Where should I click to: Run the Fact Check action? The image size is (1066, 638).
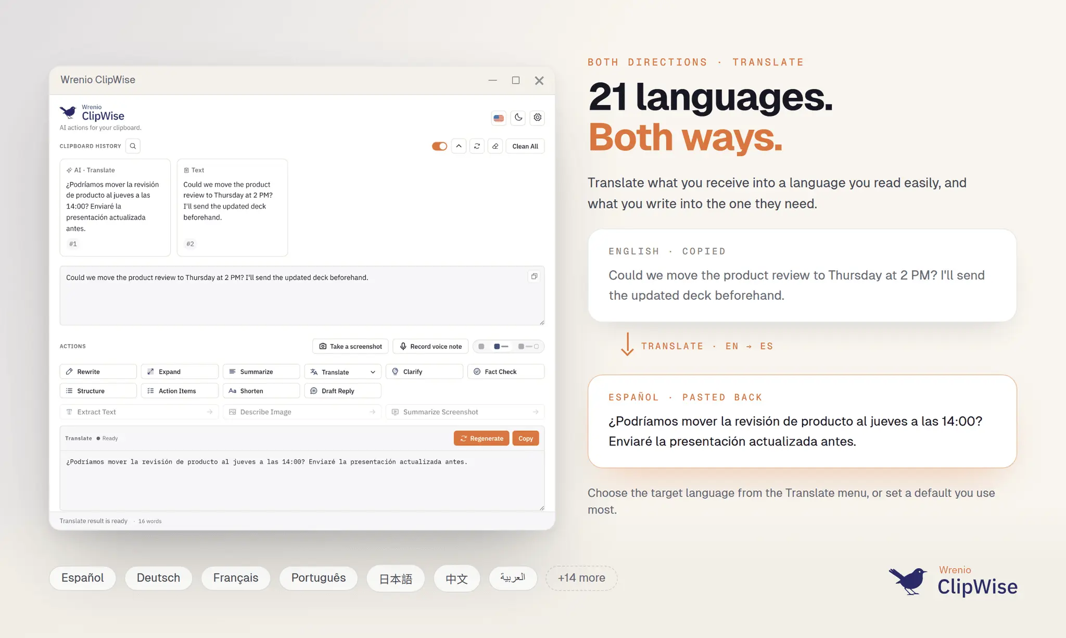tap(506, 372)
